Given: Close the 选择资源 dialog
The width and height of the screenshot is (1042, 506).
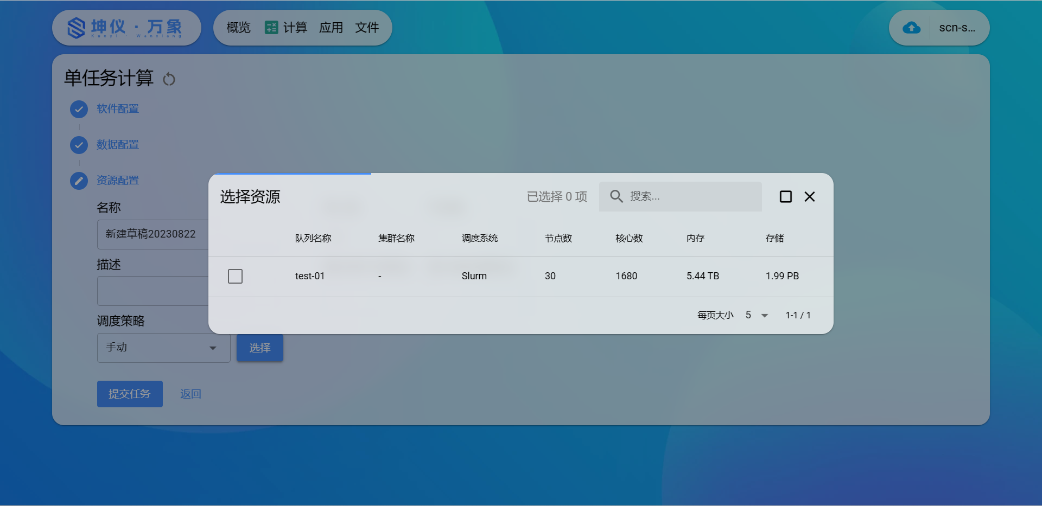Looking at the screenshot, I should click(810, 196).
